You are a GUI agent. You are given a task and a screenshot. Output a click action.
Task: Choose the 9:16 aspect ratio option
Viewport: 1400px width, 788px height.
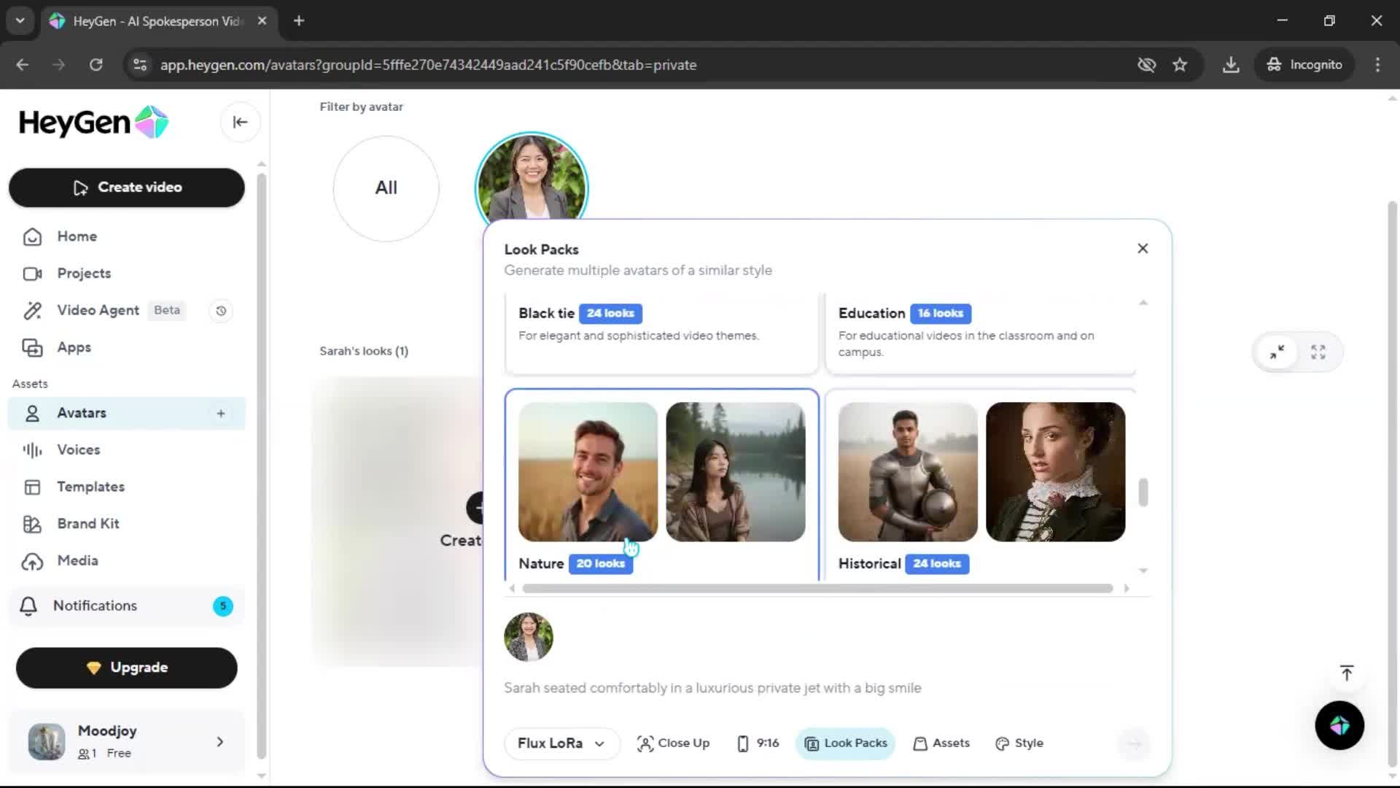coord(758,743)
